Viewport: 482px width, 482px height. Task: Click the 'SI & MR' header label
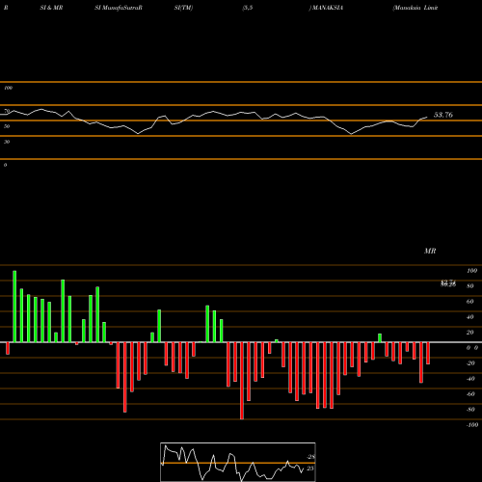[x=51, y=8]
